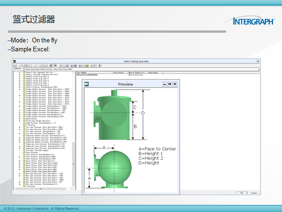The height and width of the screenshot is (212, 282).
Task: Click the tree vertical scrollbar thumb
Action: click(x=73, y=163)
